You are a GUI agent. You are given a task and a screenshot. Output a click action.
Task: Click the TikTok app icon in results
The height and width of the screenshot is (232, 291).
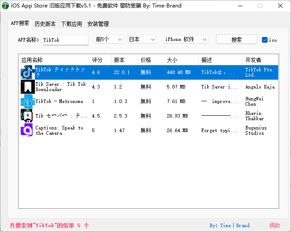(28, 72)
